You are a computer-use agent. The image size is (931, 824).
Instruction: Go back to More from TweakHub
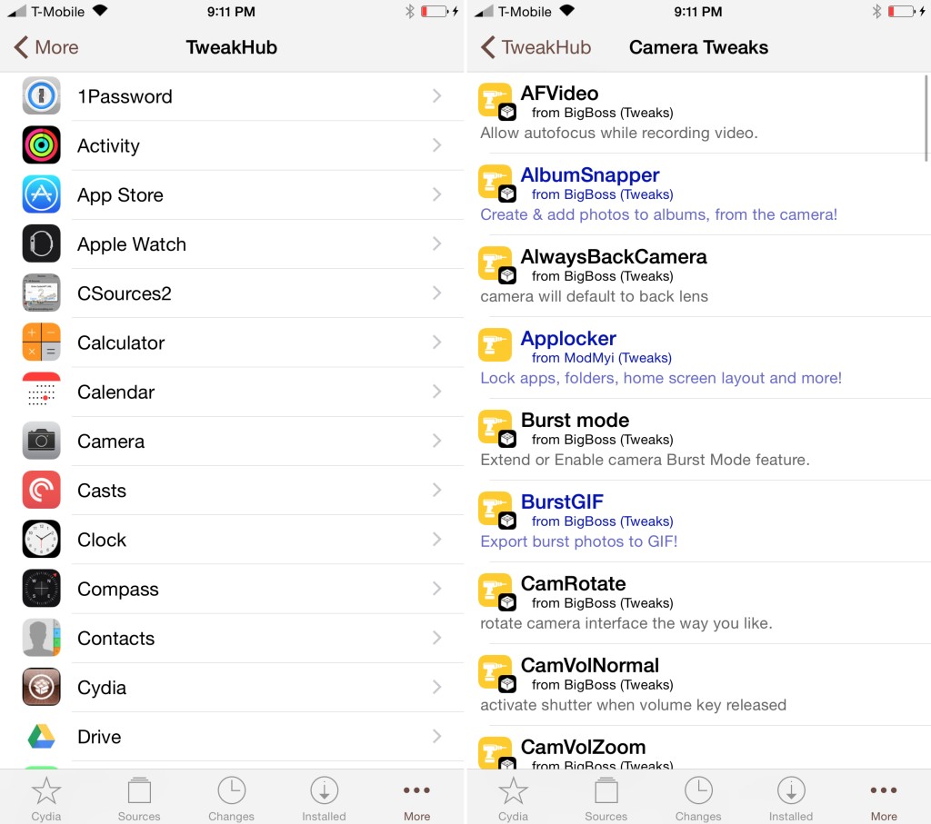(x=46, y=47)
